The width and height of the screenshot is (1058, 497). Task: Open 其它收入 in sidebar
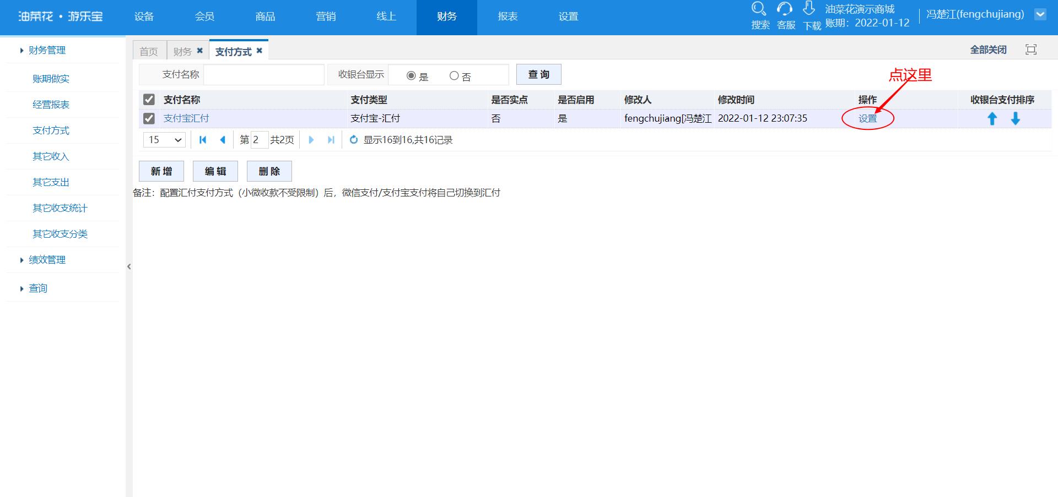pos(51,156)
